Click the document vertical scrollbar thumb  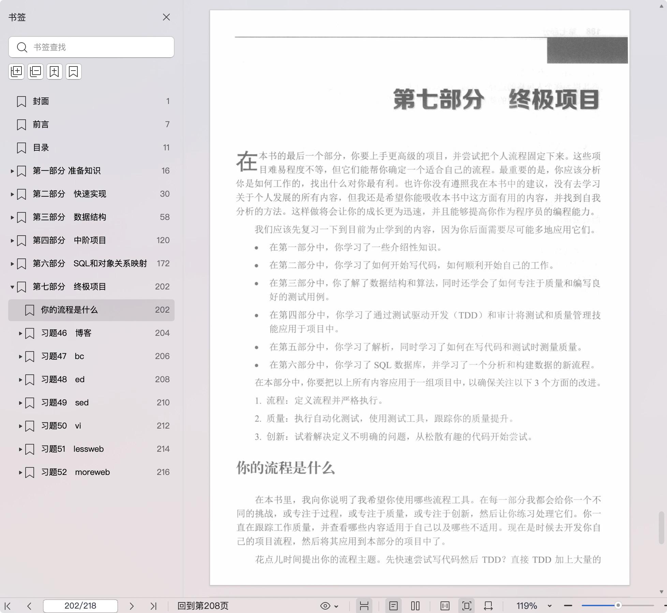[662, 527]
